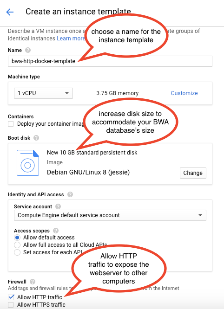This screenshot has width=224, height=309.
Task: Click the Name input field
Action: click(x=110, y=61)
